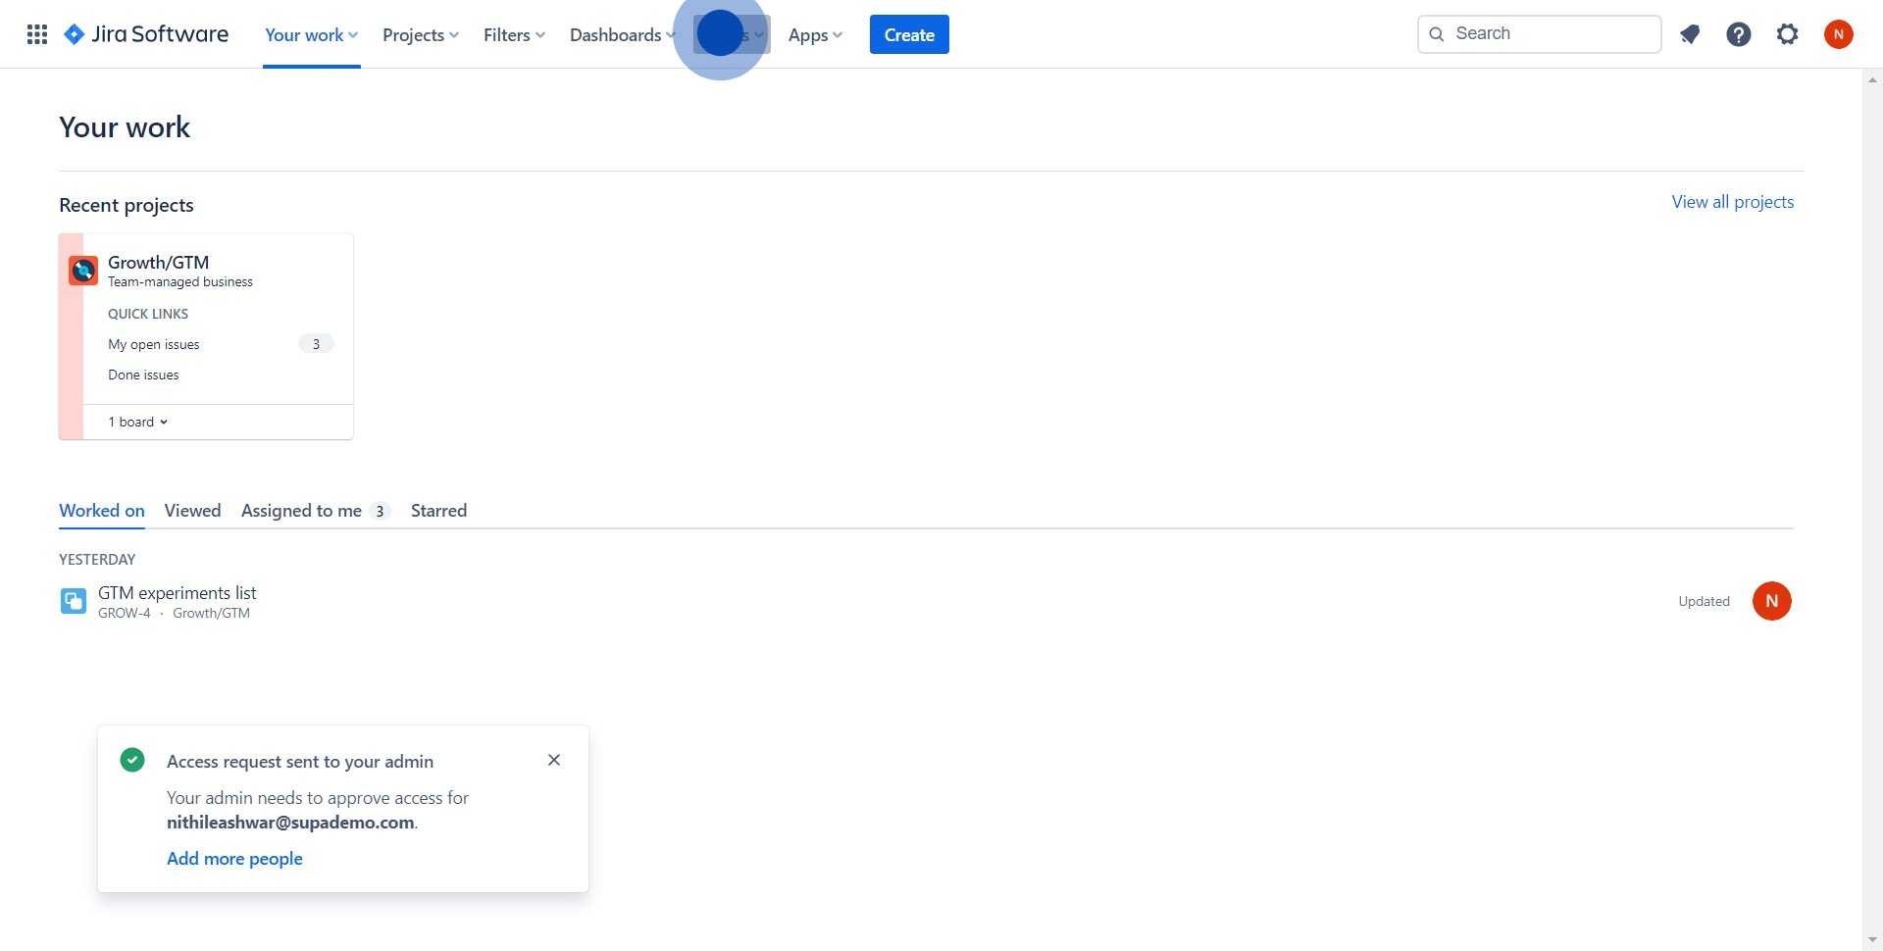Click the Updated avatar next to GTM experiments
Viewport: 1883px width, 951px height.
click(x=1772, y=600)
